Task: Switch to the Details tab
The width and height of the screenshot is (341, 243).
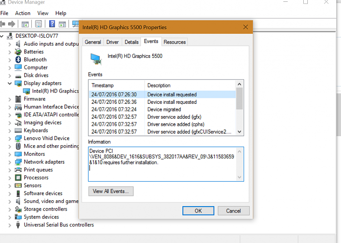Action: (x=131, y=42)
